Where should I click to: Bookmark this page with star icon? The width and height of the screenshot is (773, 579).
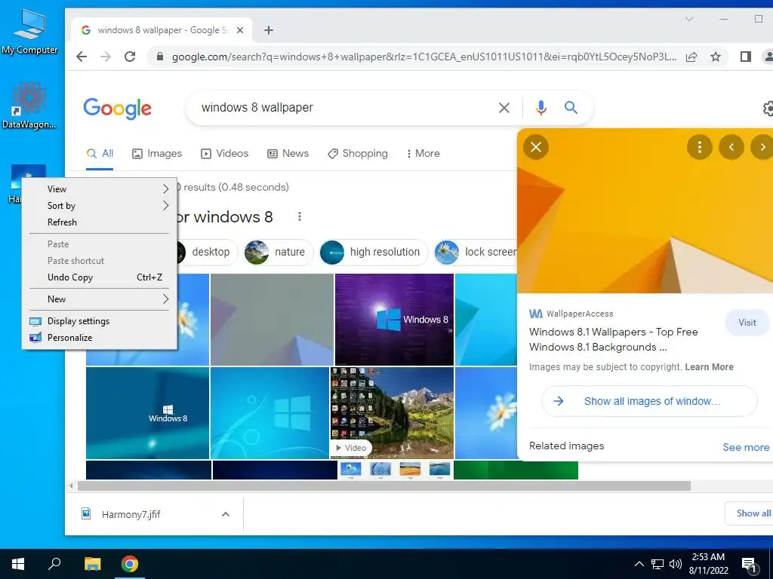pos(716,57)
